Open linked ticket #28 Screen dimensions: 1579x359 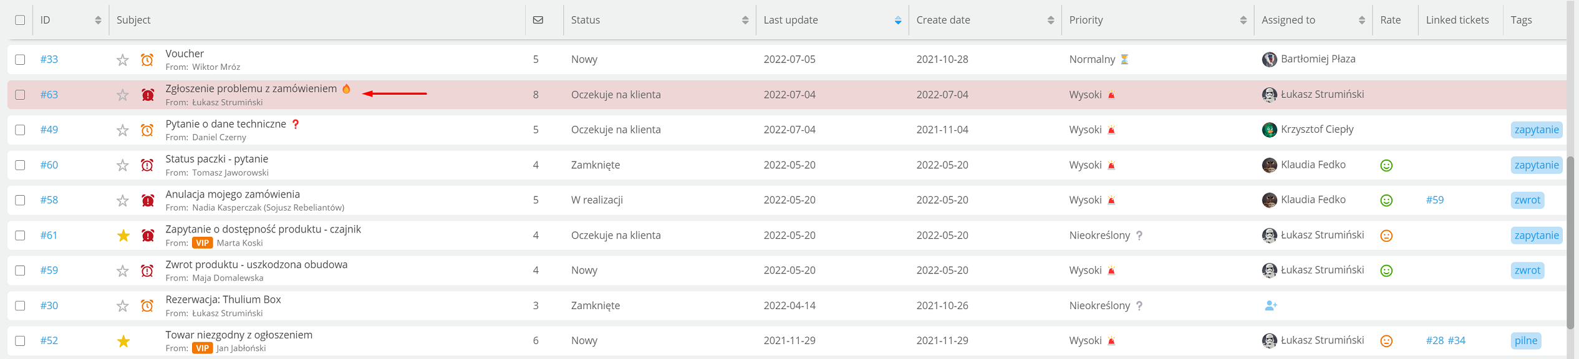[x=1434, y=341]
